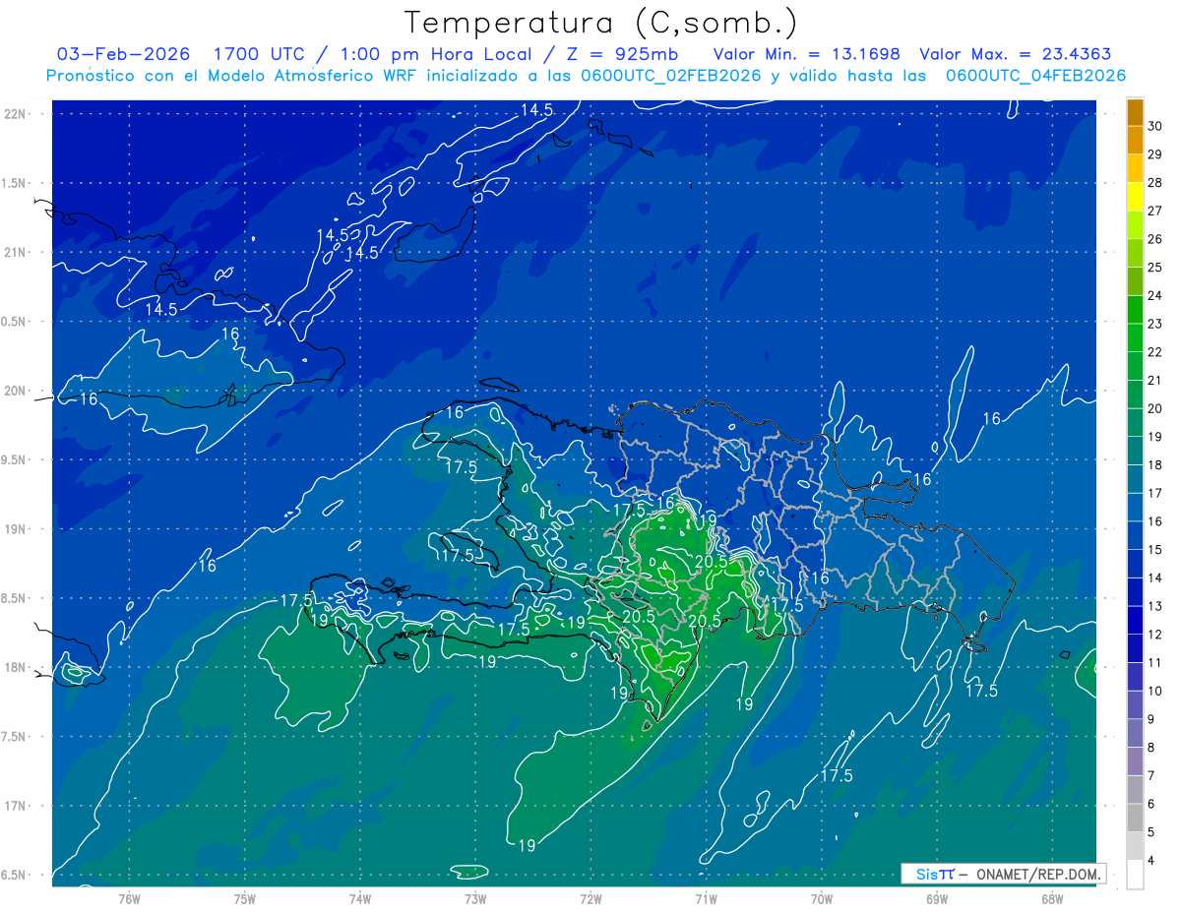Viewport: 1181px width, 912px height.
Task: Click the 74W longitude axis label
Action: [360, 898]
